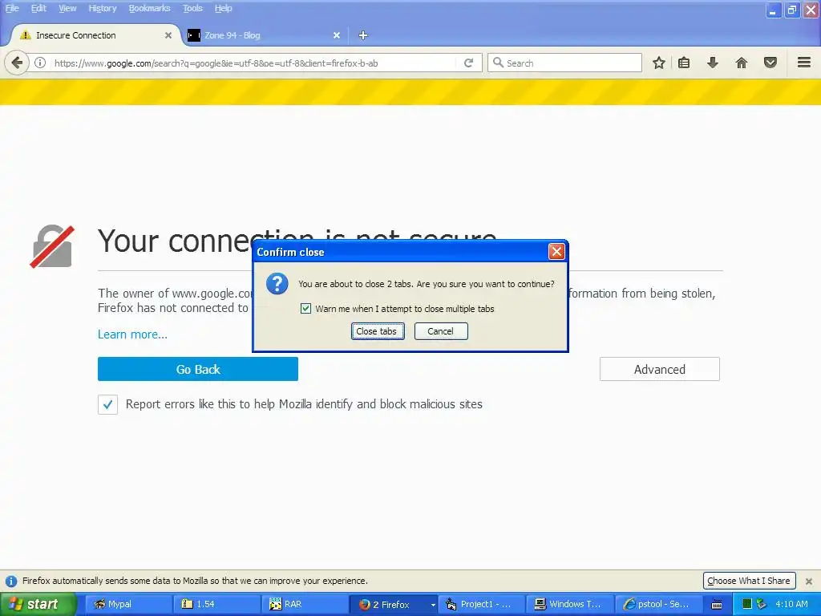Reload the current page
This screenshot has height=616, width=821.
[x=468, y=63]
